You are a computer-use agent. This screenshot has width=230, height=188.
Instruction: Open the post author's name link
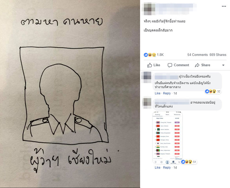tap(175, 6)
